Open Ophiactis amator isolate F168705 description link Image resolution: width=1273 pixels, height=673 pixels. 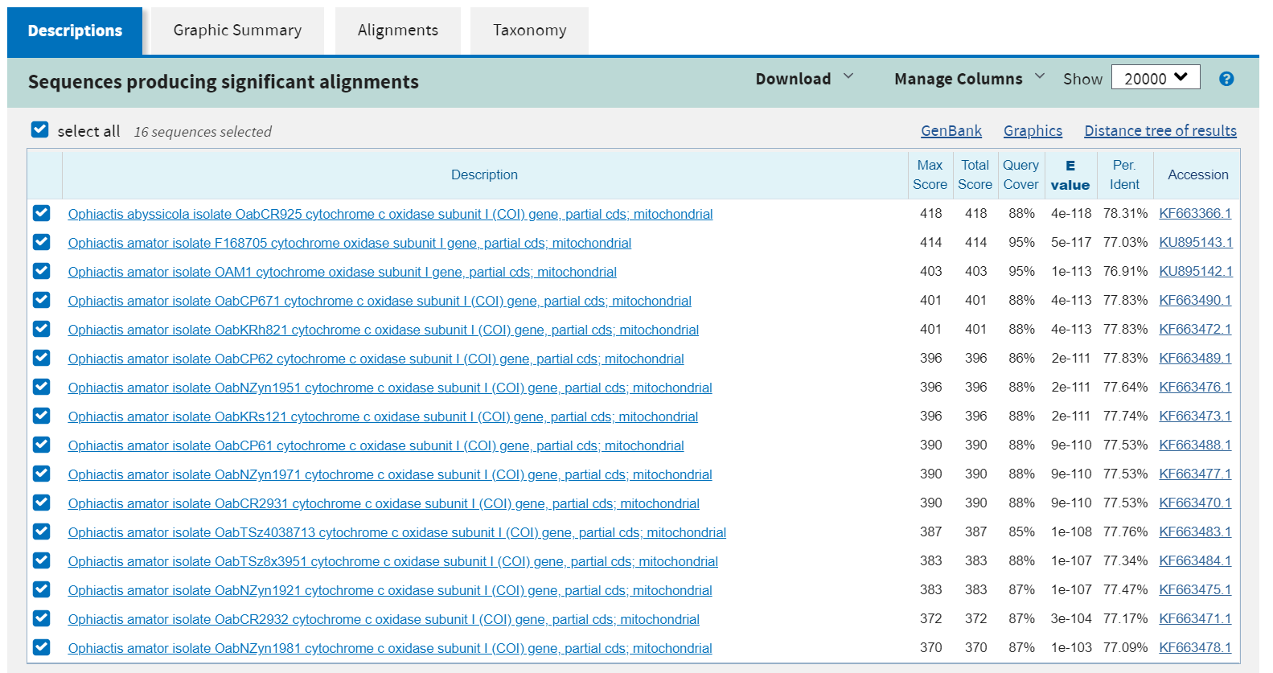point(349,243)
